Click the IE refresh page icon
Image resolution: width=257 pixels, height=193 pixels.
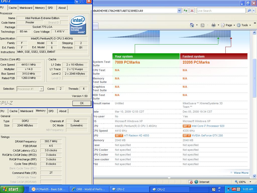pos(185,11)
